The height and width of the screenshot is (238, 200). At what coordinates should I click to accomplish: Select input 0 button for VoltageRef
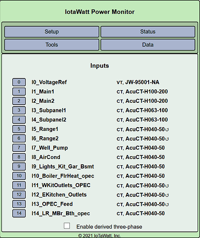click(x=19, y=82)
